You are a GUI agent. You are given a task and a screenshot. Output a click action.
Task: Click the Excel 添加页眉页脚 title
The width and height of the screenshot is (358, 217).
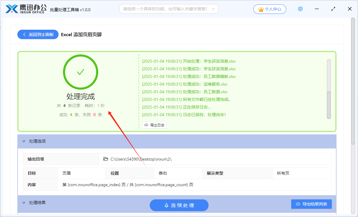(81, 34)
